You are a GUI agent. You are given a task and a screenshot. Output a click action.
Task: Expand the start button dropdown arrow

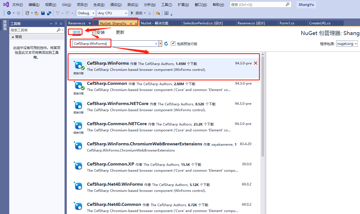pyautogui.click(x=145, y=13)
